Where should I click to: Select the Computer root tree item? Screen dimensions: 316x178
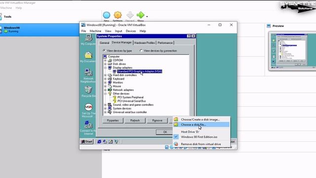pyautogui.click(x=114, y=56)
